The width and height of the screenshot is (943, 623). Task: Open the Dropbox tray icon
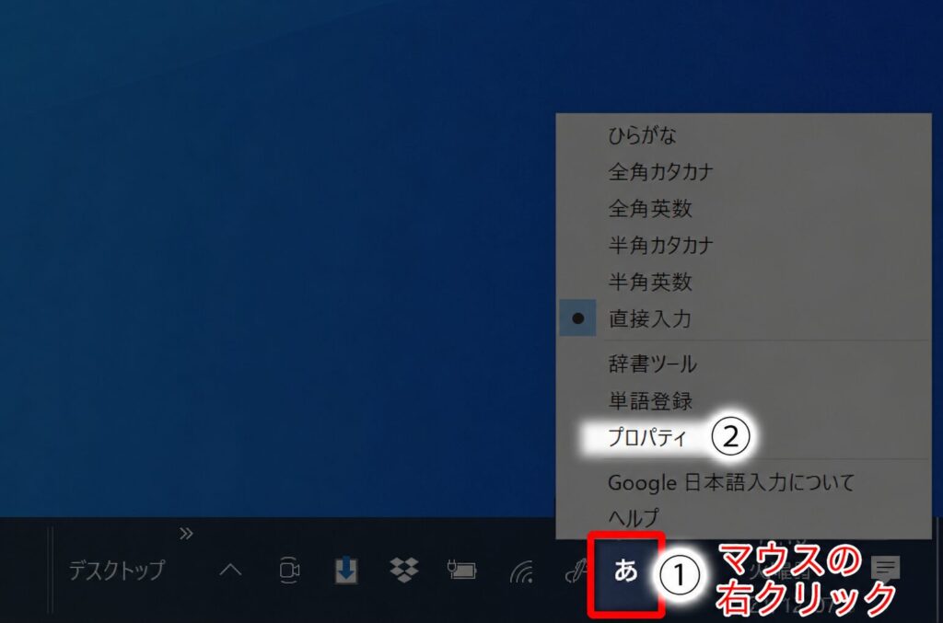tap(404, 571)
